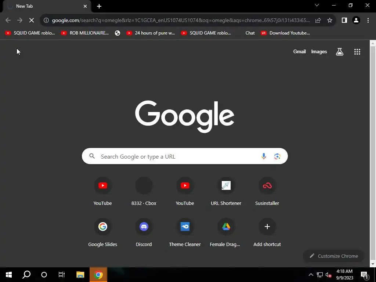The width and height of the screenshot is (376, 282).
Task: Open Customize Chrome
Action: (x=334, y=256)
